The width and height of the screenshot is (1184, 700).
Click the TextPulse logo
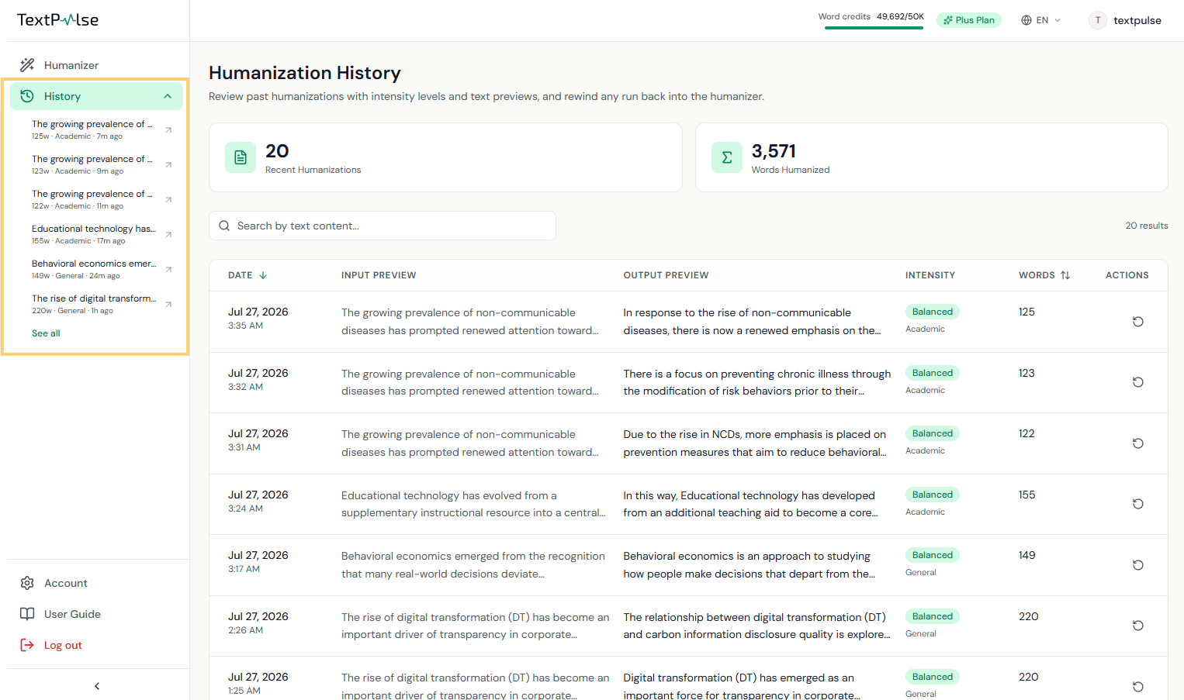(x=58, y=20)
